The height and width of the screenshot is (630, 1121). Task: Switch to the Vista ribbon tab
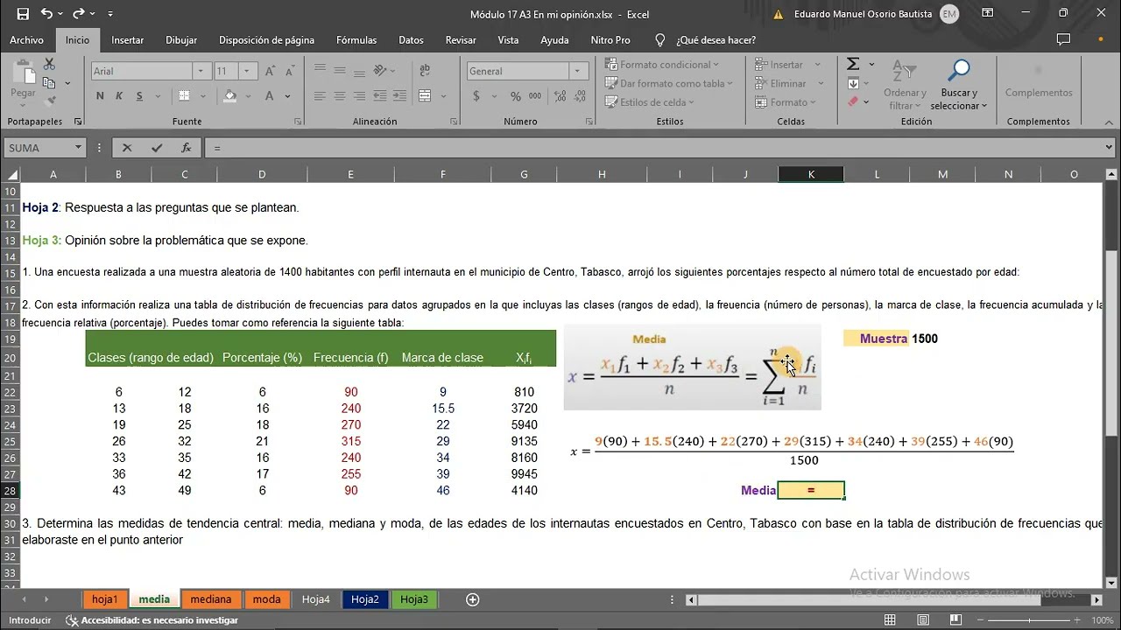click(508, 39)
